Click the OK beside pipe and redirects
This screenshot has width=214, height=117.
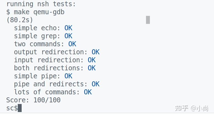click(95, 84)
